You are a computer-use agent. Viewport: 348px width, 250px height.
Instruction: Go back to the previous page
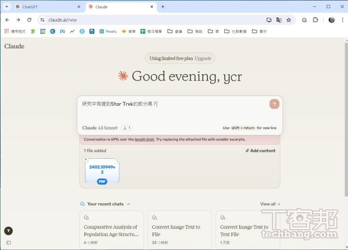tap(7, 20)
